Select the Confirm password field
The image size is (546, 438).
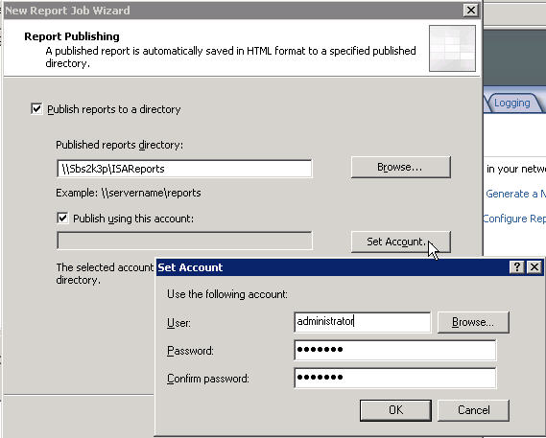395,378
